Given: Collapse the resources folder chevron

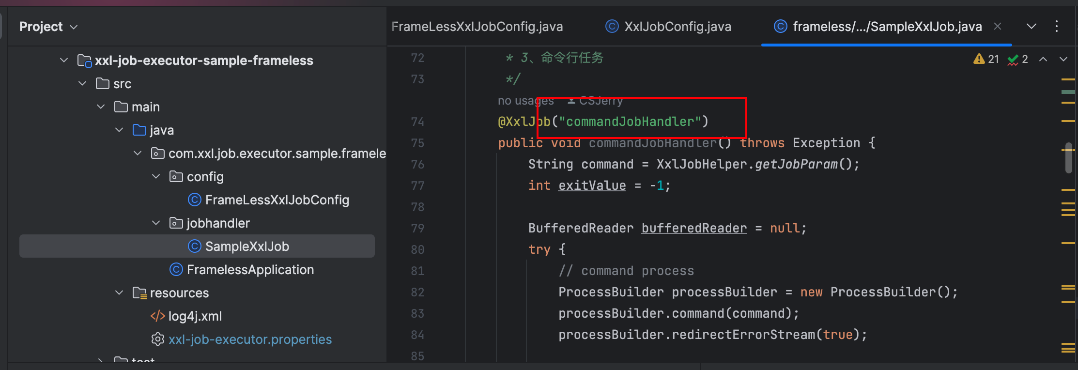Looking at the screenshot, I should coord(119,293).
